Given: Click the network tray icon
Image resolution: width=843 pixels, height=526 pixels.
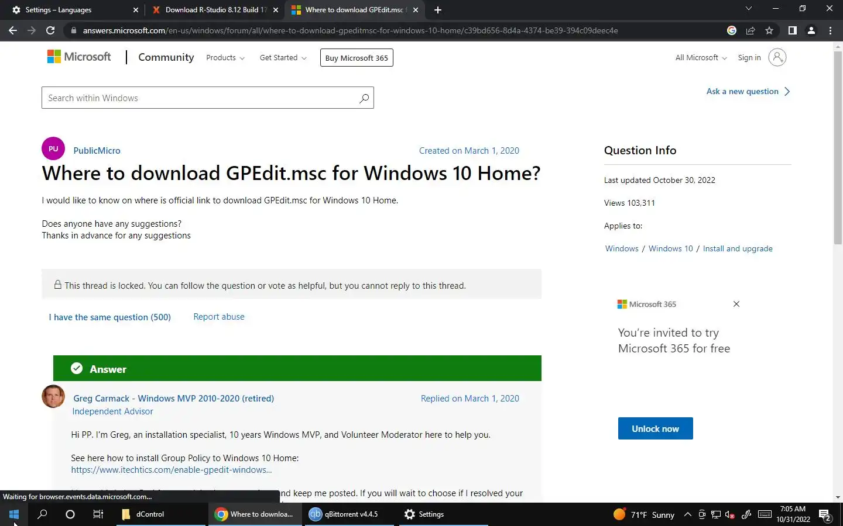Looking at the screenshot, I should click(716, 514).
